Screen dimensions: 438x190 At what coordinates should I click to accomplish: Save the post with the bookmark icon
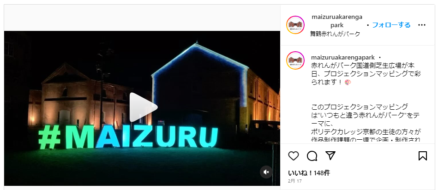click(423, 156)
